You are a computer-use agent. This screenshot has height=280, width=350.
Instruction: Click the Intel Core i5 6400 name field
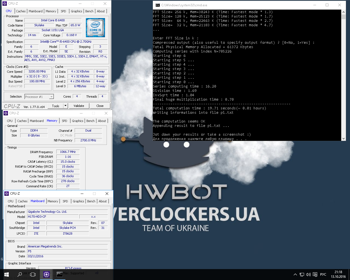(x=53, y=20)
